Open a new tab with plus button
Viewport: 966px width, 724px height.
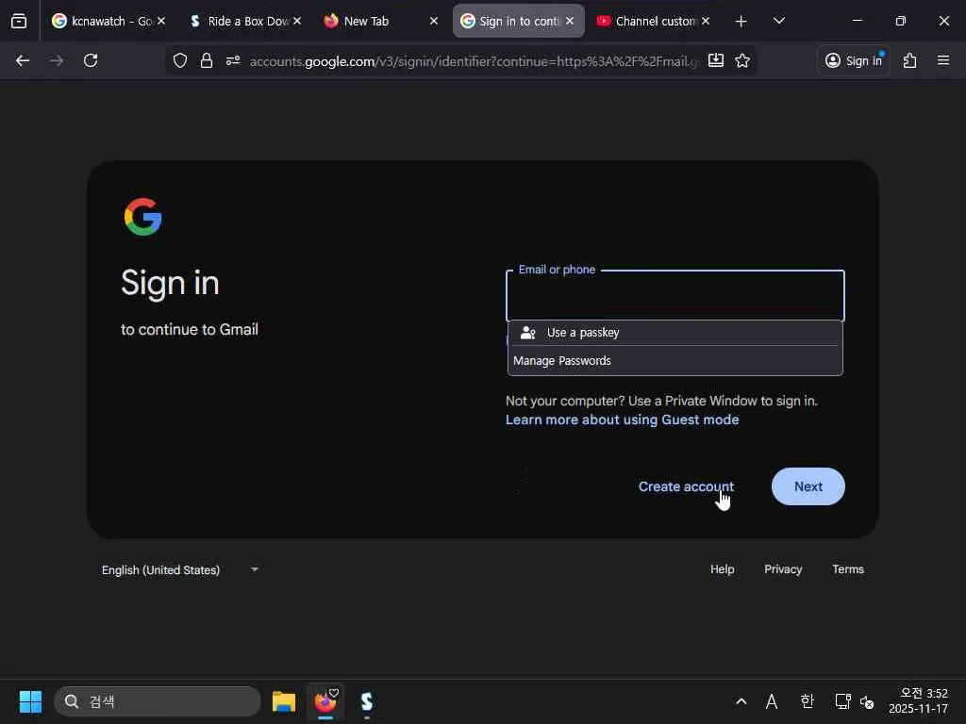coord(741,22)
